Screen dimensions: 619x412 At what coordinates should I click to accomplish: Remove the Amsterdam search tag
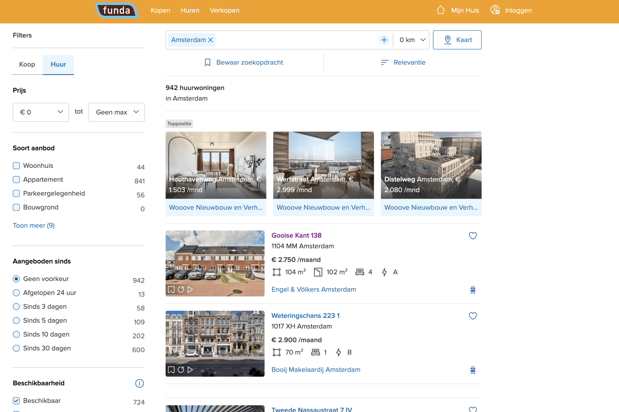point(211,40)
